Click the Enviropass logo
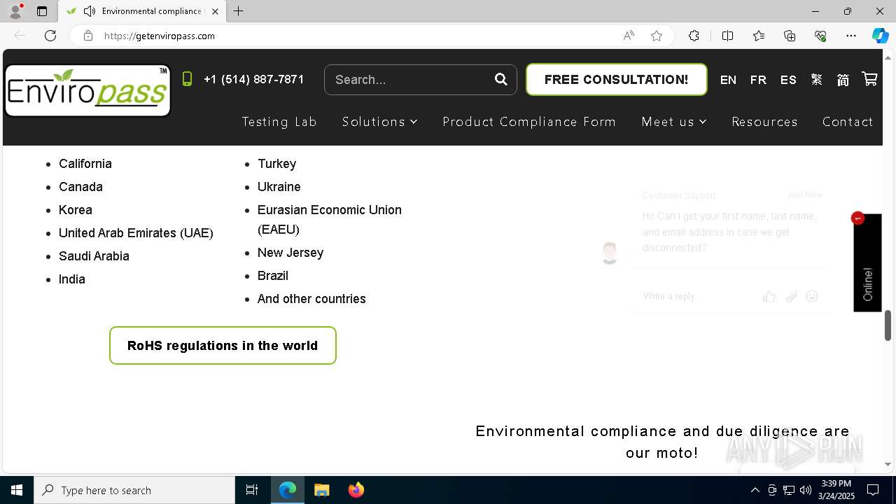 (87, 90)
